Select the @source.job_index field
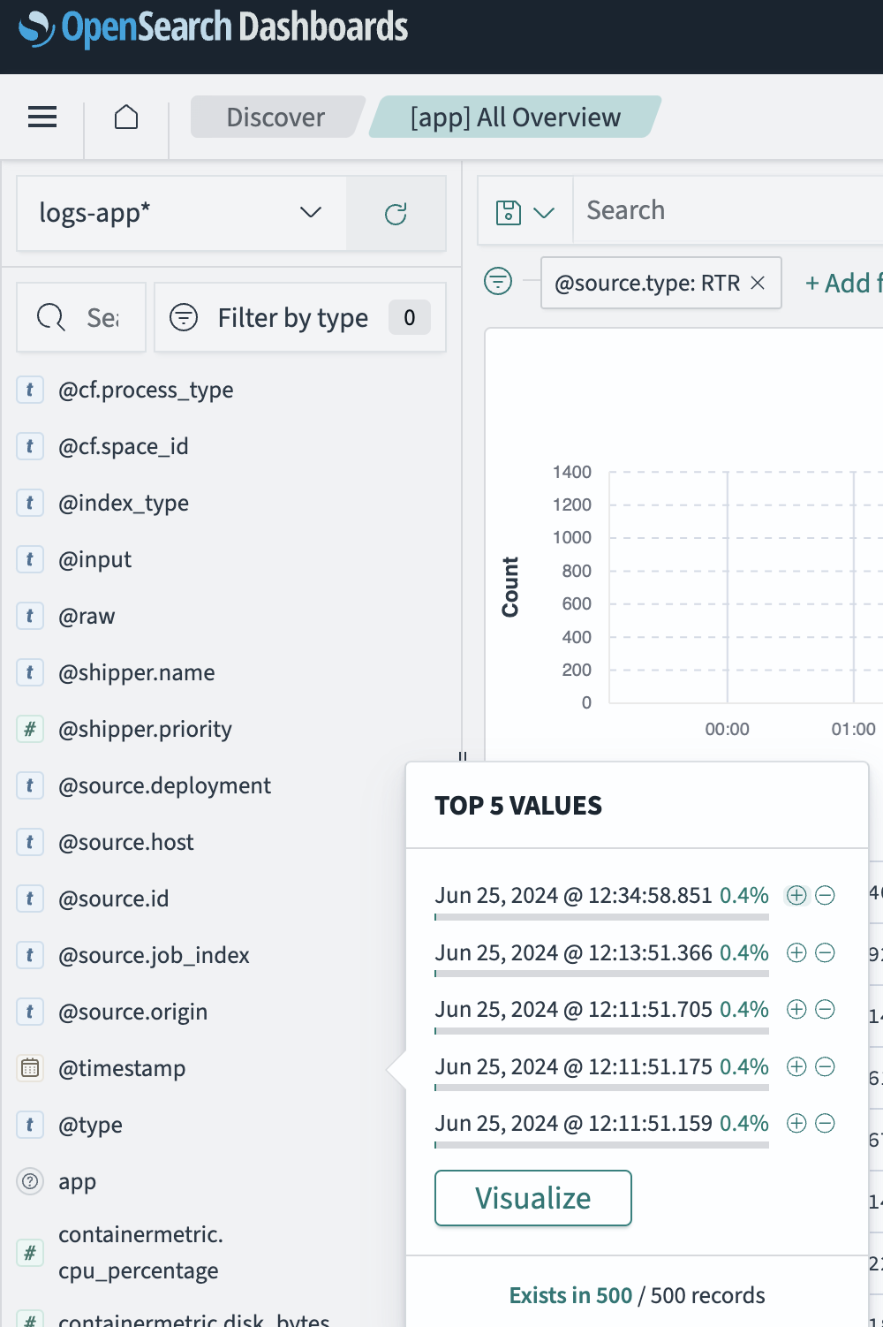 [154, 955]
